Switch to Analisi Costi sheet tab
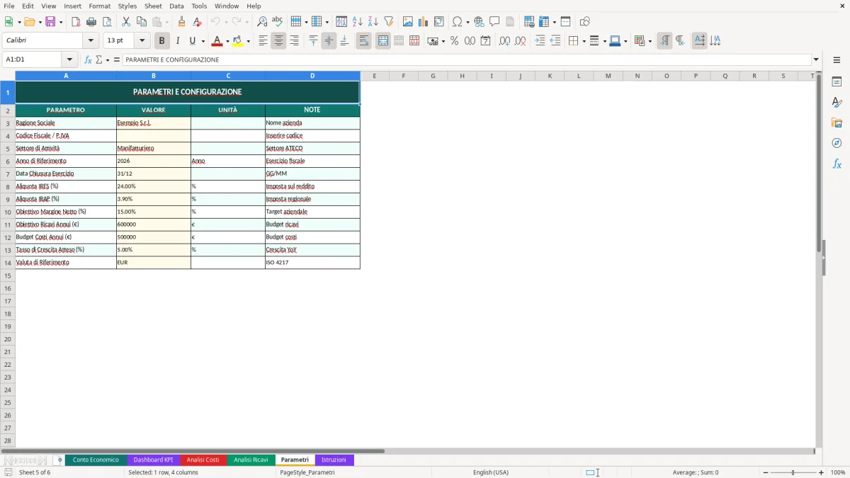This screenshot has width=850, height=478. pos(203,460)
